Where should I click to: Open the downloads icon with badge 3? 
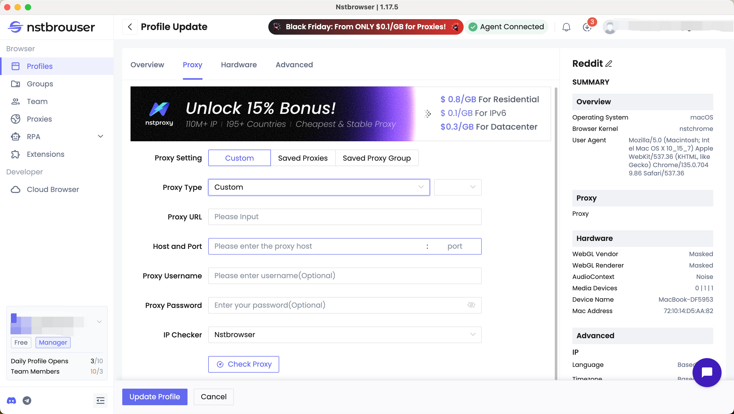[x=587, y=27]
